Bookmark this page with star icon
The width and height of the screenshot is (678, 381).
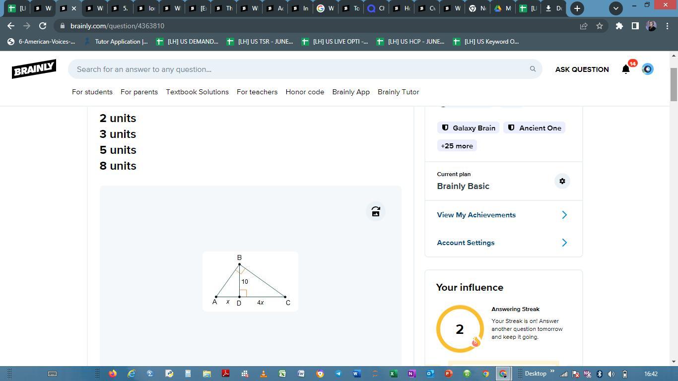click(x=600, y=26)
